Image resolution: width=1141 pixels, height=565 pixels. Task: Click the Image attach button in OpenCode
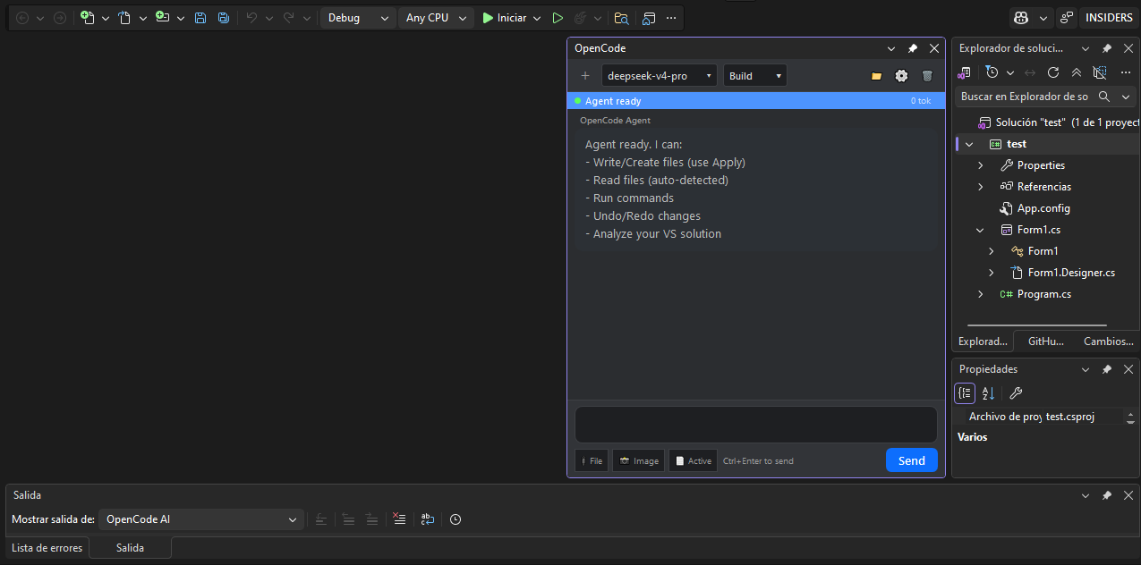pos(639,460)
